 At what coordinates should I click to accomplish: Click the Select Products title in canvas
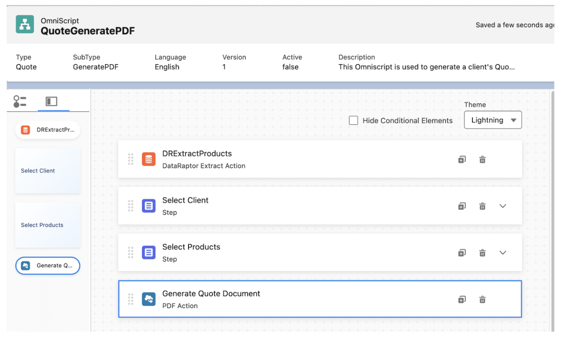pyautogui.click(x=191, y=247)
